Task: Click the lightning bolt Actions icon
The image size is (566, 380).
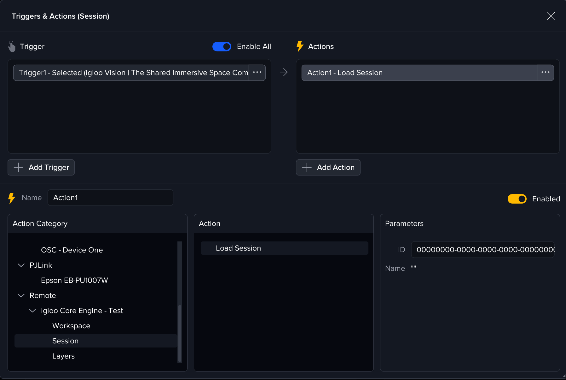Action: 300,46
